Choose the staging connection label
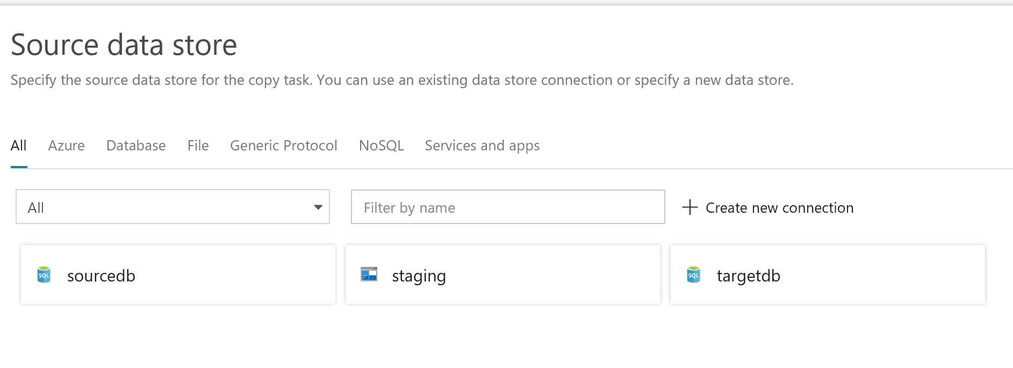 tap(419, 276)
